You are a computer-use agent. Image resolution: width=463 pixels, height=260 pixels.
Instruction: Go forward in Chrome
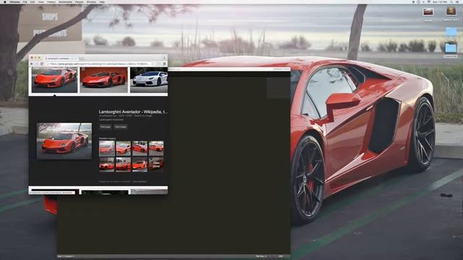click(37, 64)
